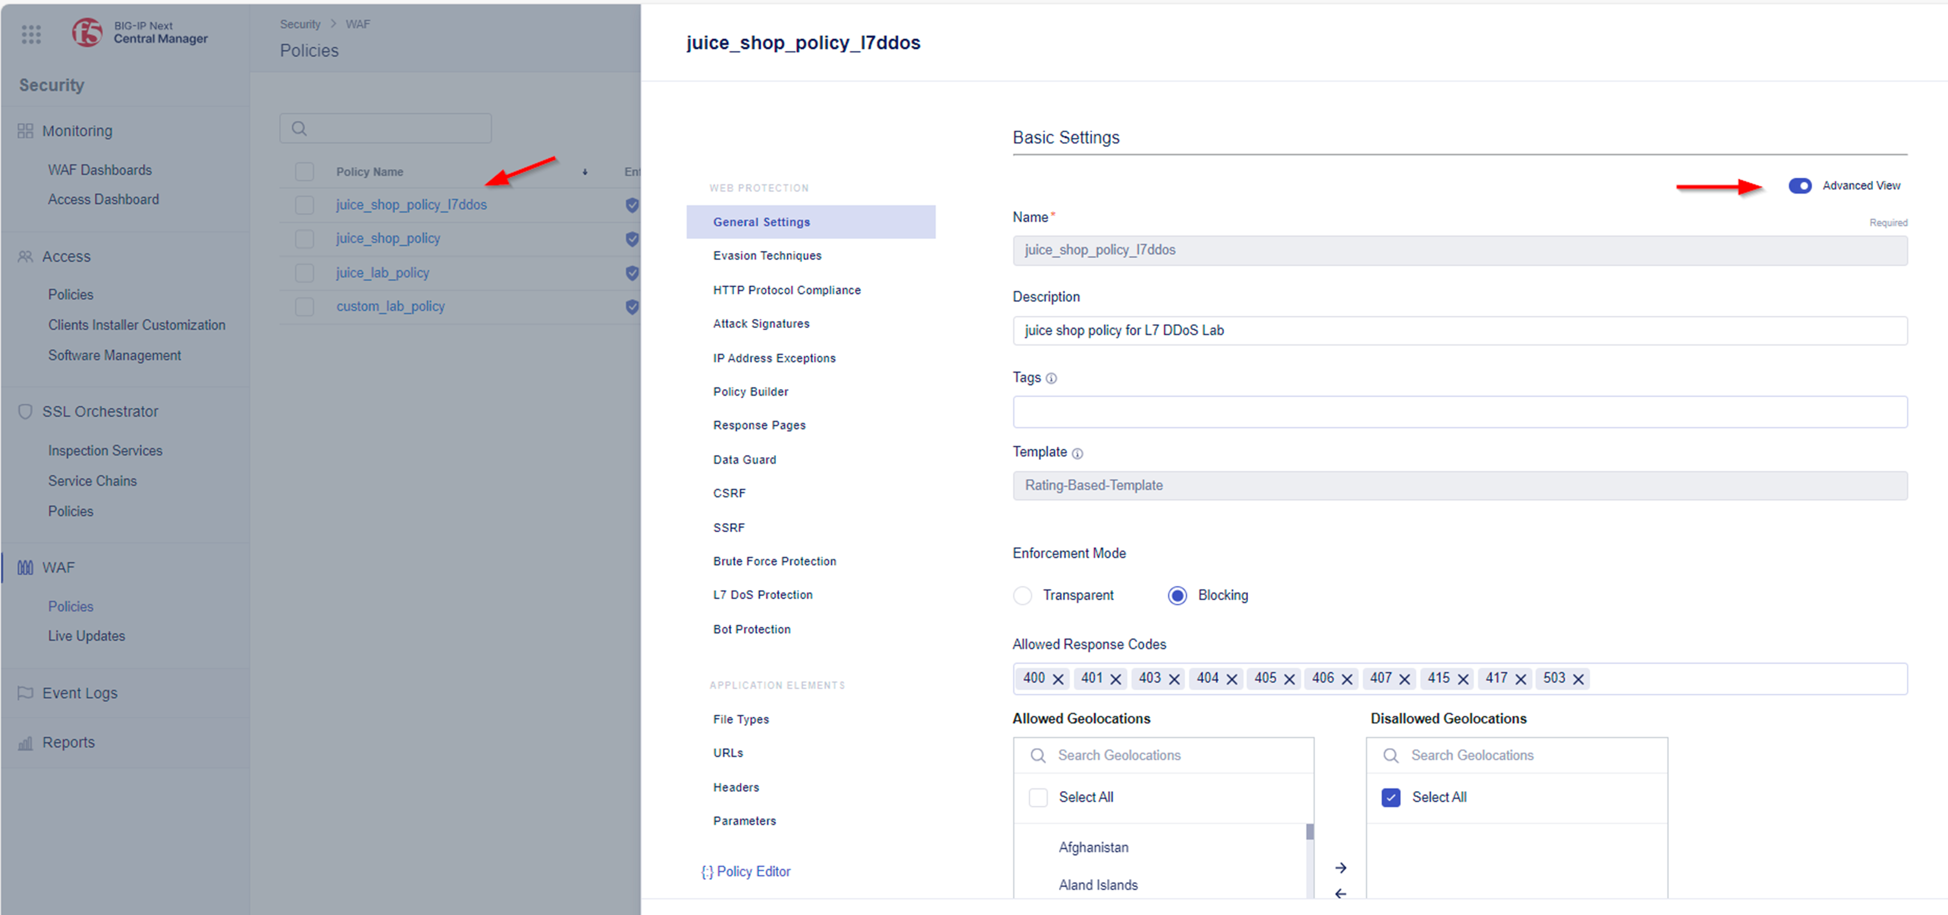Screen dimensions: 1948x915
Task: Click the Access section people icon
Action: click(25, 256)
